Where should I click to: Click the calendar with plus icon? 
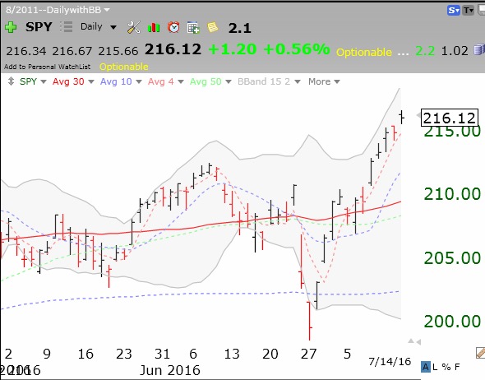[x=193, y=27]
